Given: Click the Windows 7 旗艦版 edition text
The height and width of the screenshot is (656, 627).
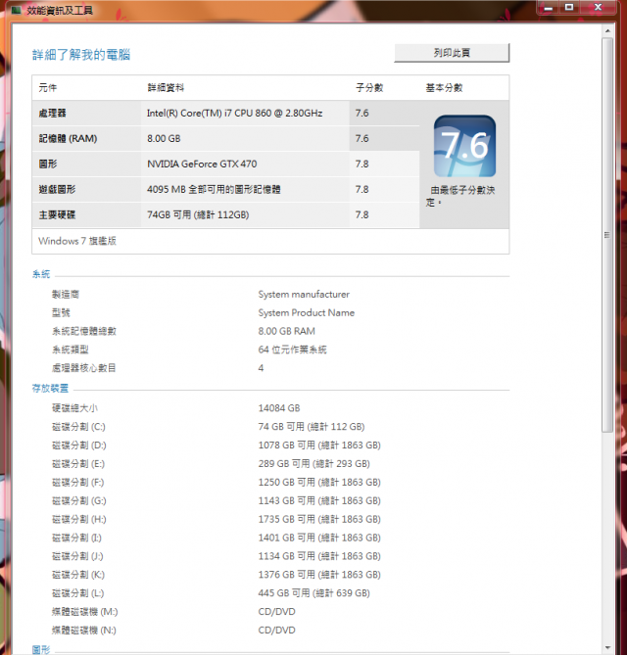Looking at the screenshot, I should click(x=77, y=241).
